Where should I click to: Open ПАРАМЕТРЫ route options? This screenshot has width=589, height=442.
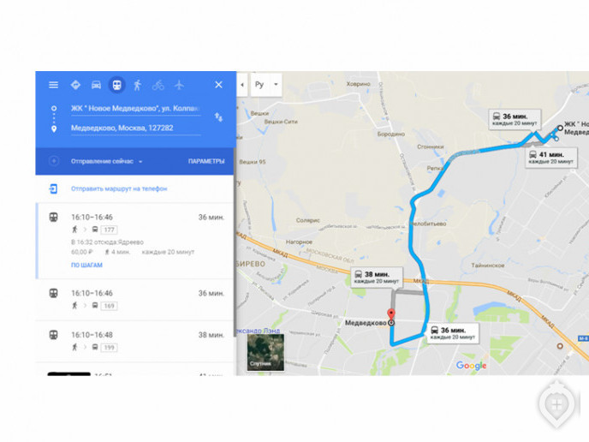pyautogui.click(x=206, y=161)
